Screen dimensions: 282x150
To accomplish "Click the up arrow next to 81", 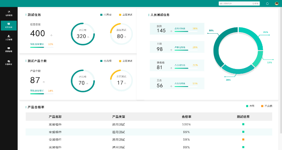I will click(x=171, y=68).
